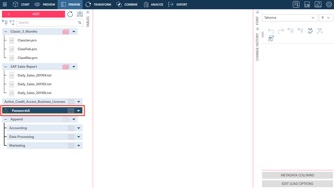Click the Passwords$ table grid icon
Image resolution: width=334 pixels, height=188 pixels.
(x=71, y=110)
